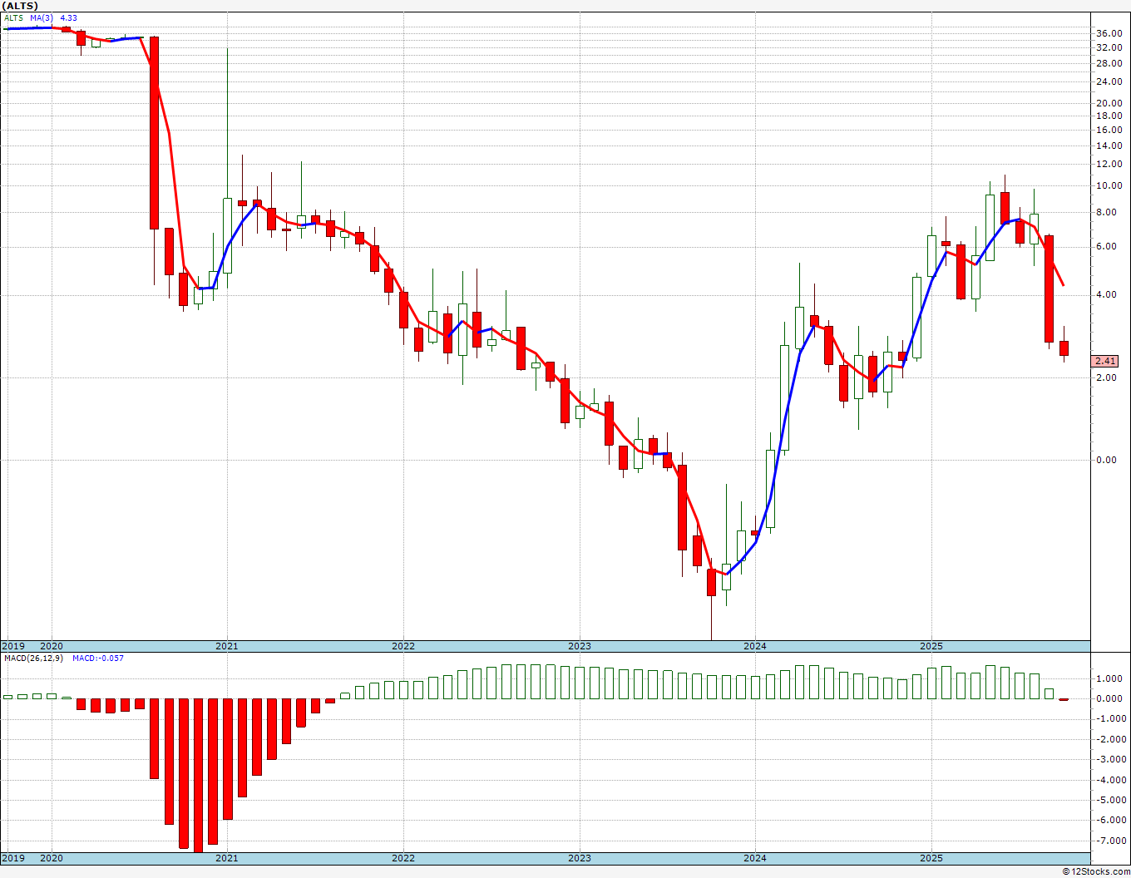Click 2025 on the MACD panel time axis
The image size is (1131, 878).
931,858
